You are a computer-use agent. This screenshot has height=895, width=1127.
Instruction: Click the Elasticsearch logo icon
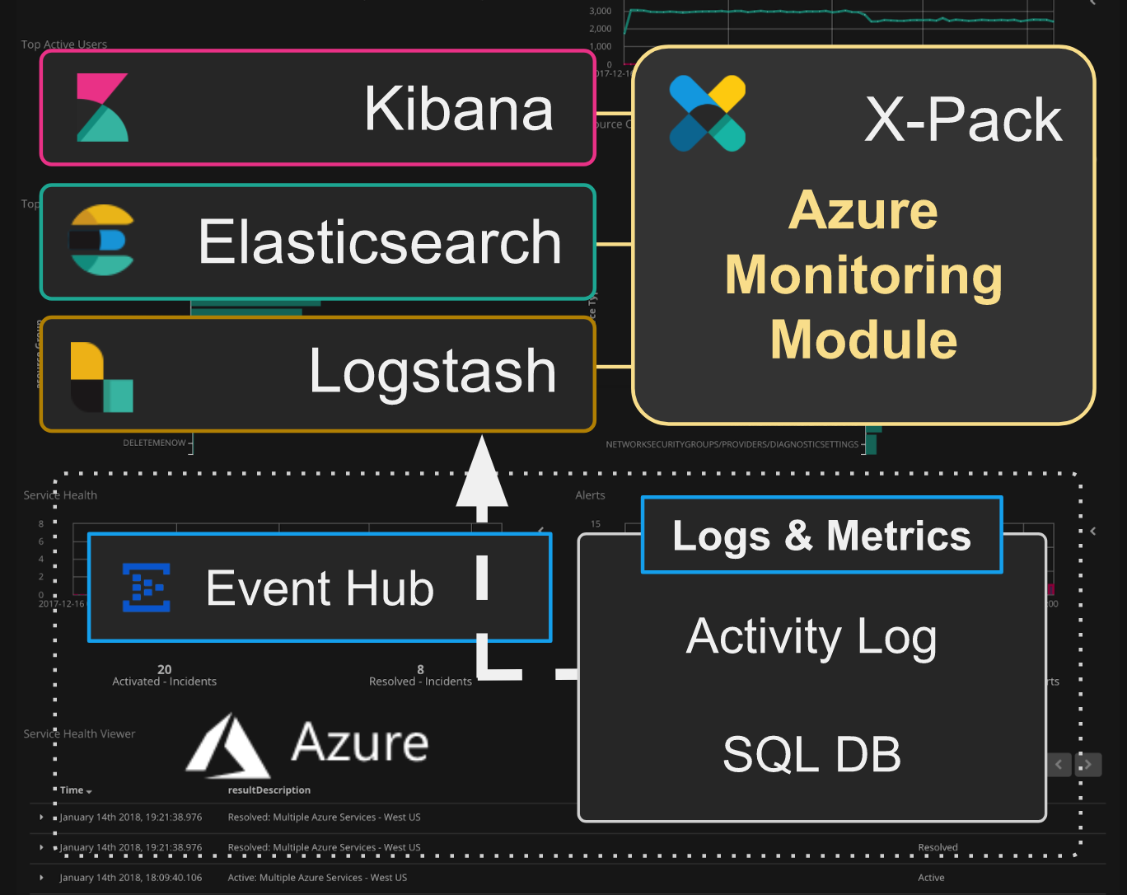coord(101,240)
